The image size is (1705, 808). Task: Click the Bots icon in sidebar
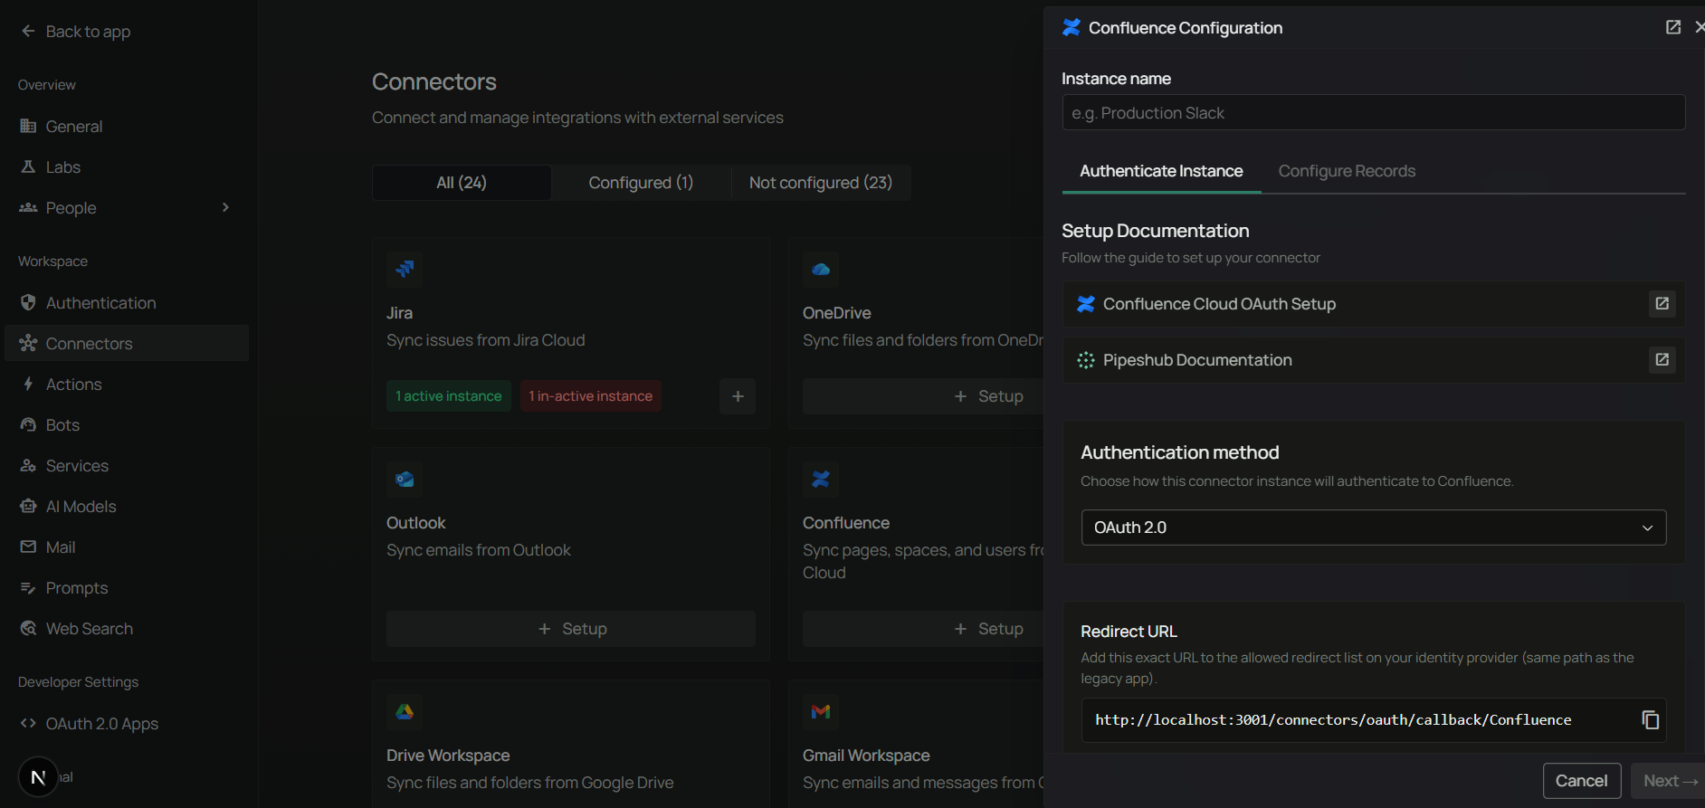[28, 424]
